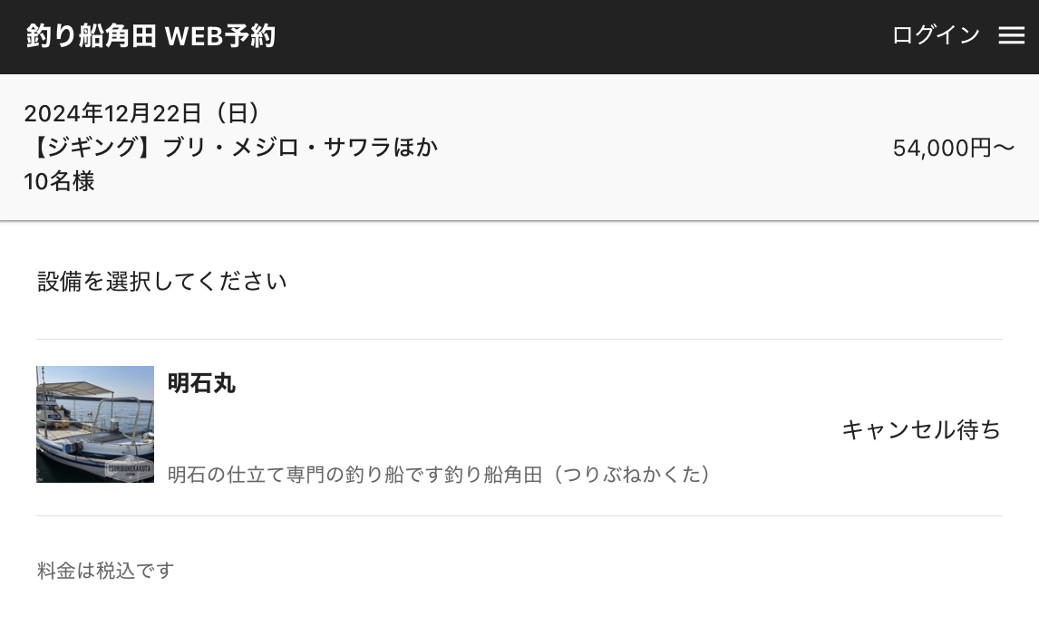Click the 10名様 guest count

(59, 181)
